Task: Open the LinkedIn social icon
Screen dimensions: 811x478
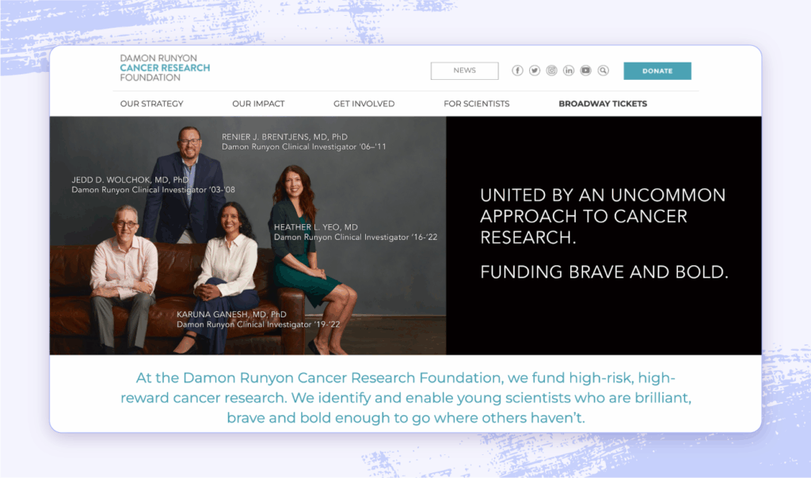Action: [x=569, y=70]
